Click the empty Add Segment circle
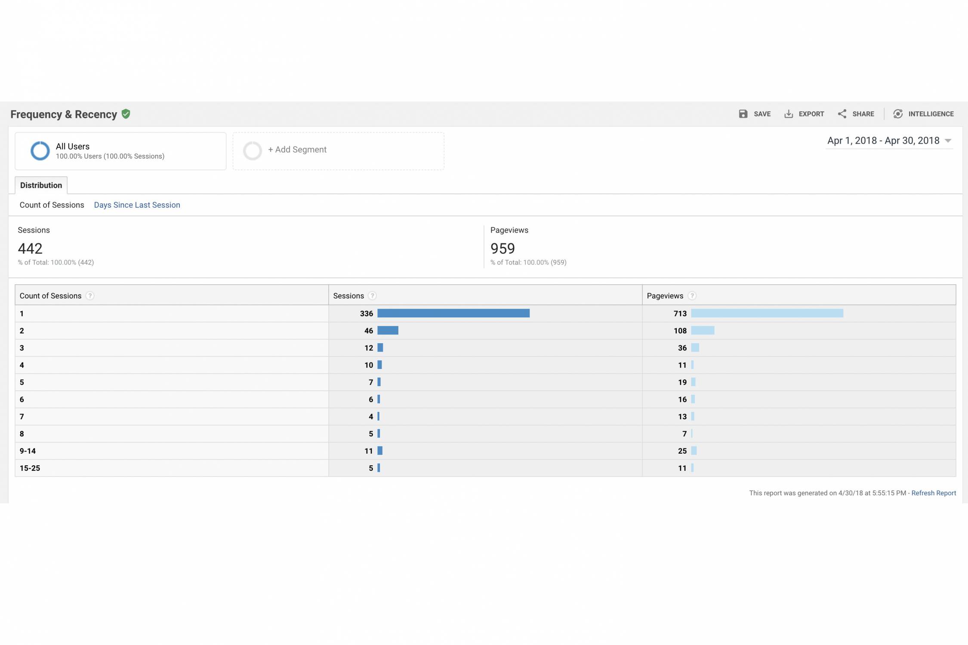This screenshot has height=645, width=968. (x=253, y=150)
